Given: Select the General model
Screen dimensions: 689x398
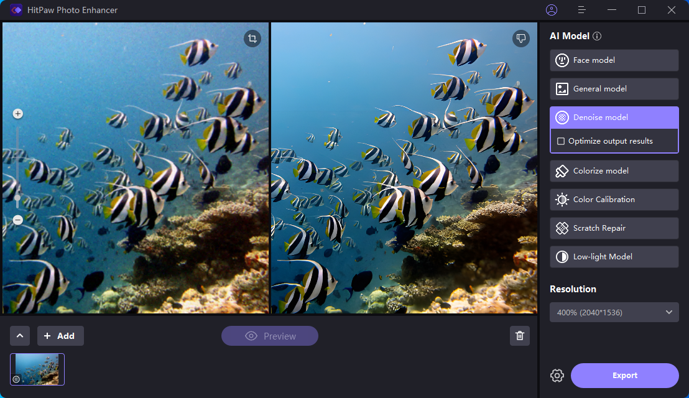Looking at the screenshot, I should (x=614, y=89).
